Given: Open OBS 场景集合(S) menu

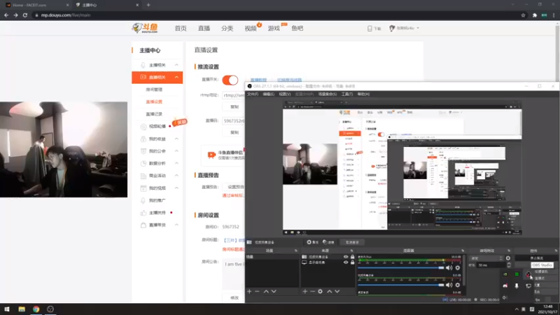Looking at the screenshot, I should pyautogui.click(x=328, y=94).
